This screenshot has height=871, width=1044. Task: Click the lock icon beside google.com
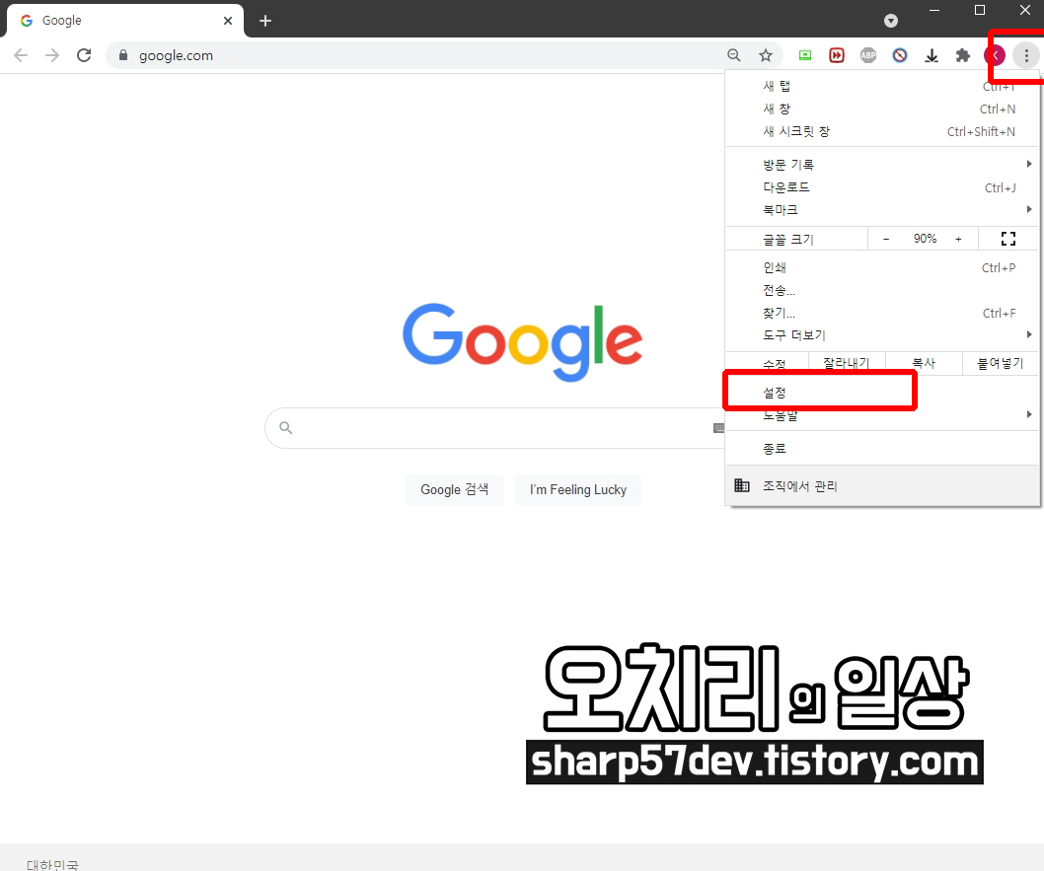click(123, 55)
